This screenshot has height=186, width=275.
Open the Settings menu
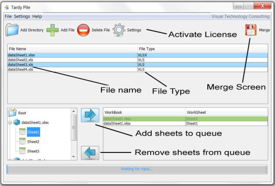(x=22, y=16)
